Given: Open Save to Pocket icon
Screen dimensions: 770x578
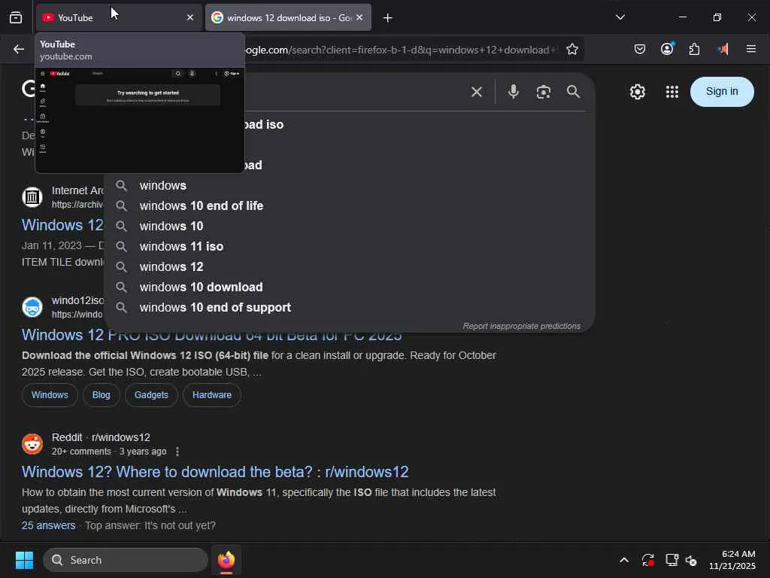Looking at the screenshot, I should 639,49.
